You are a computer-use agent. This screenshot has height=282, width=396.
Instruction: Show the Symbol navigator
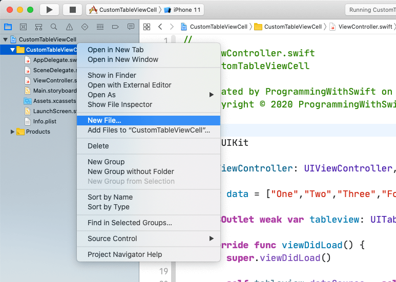[x=38, y=27]
